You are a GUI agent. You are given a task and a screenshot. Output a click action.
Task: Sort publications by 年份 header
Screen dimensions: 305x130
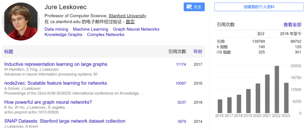tap(198, 51)
